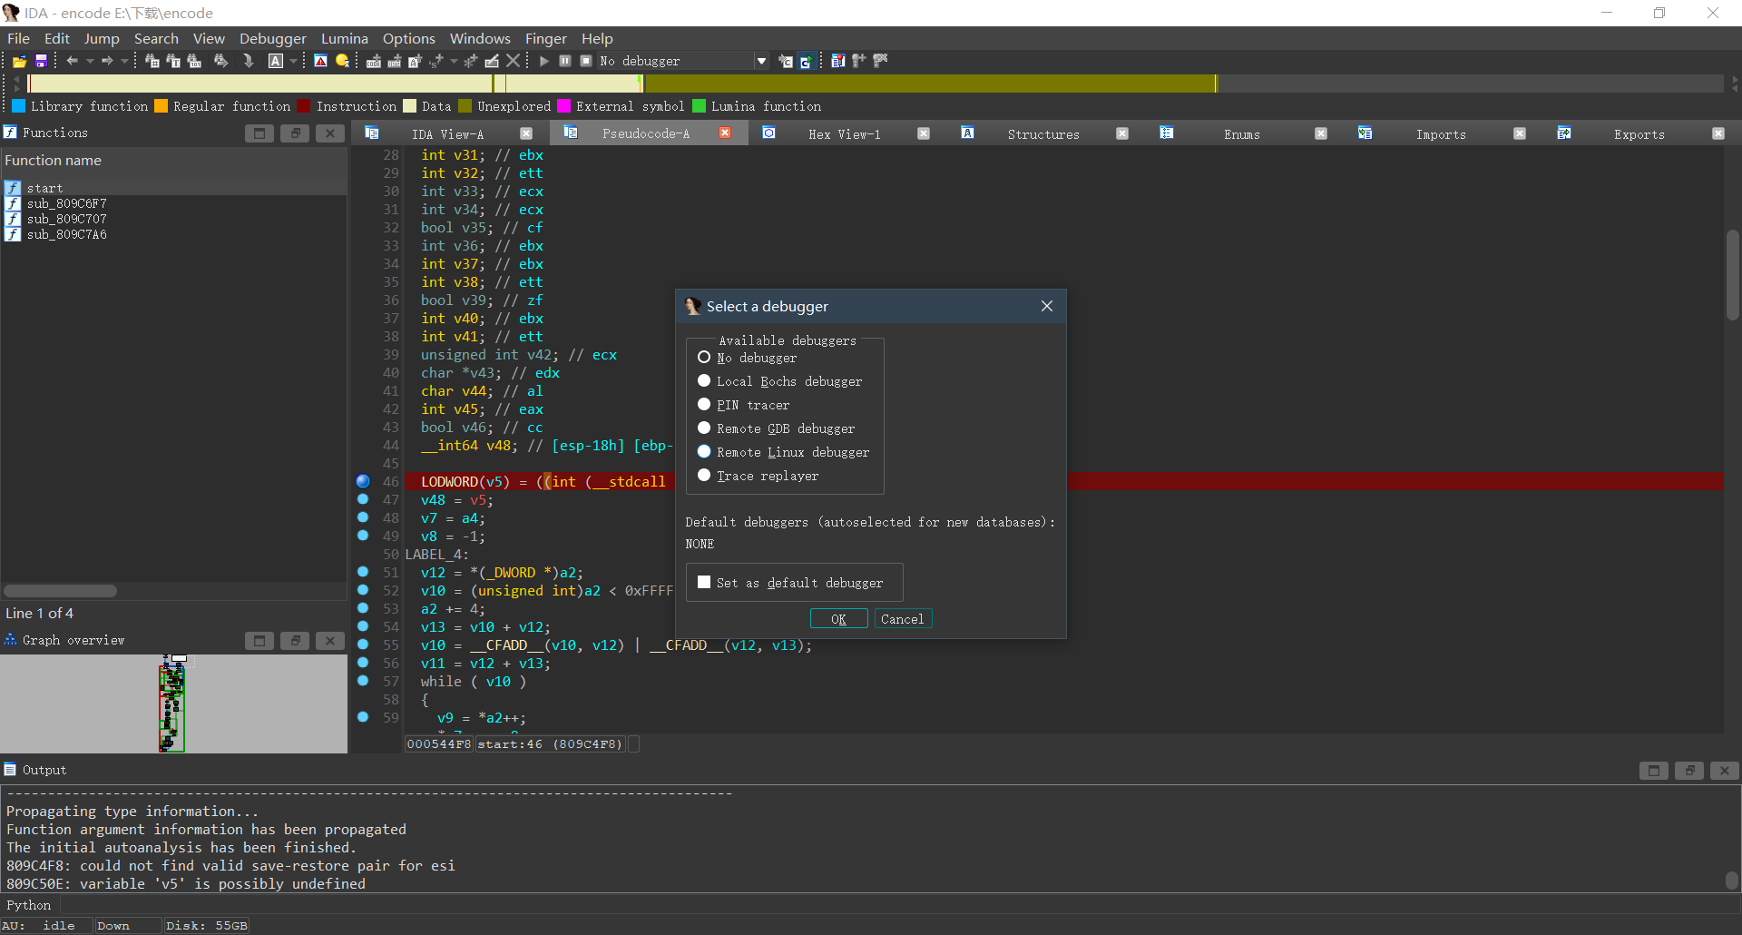This screenshot has width=1742, height=935.
Task: Select the No debugger radio option
Action: pyautogui.click(x=747, y=358)
